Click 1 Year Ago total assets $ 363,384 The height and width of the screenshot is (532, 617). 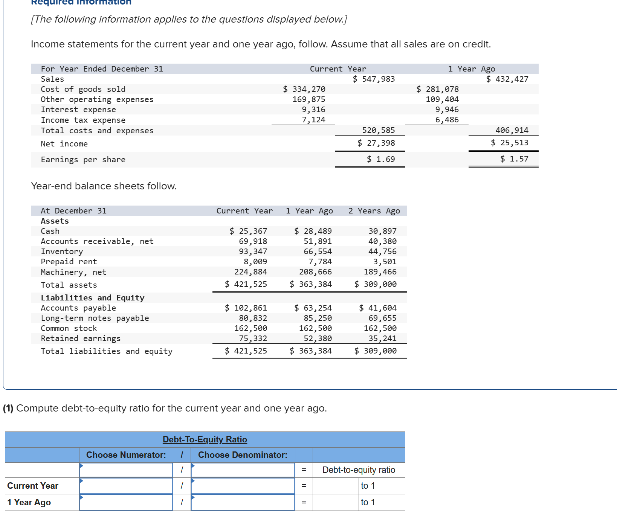[311, 284]
